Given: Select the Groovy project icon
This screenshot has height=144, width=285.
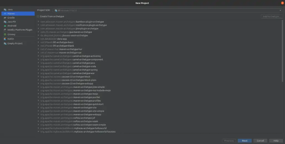Looking at the screenshot, I should (x=5, y=34).
